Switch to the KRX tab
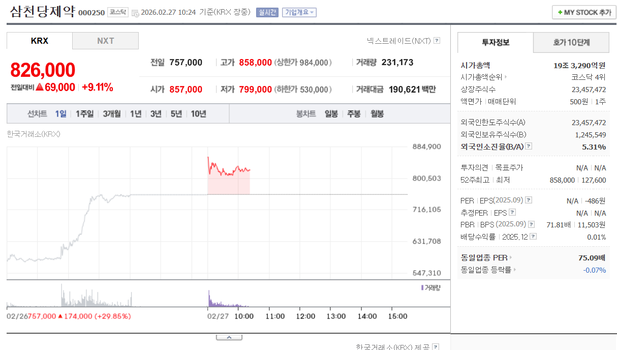Viewport: 617px width, 350px height. pos(40,41)
